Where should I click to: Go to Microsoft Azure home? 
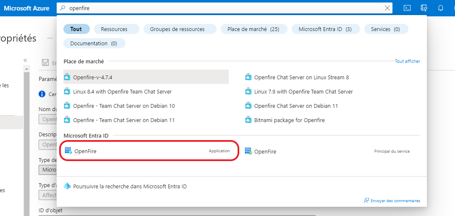(26, 8)
